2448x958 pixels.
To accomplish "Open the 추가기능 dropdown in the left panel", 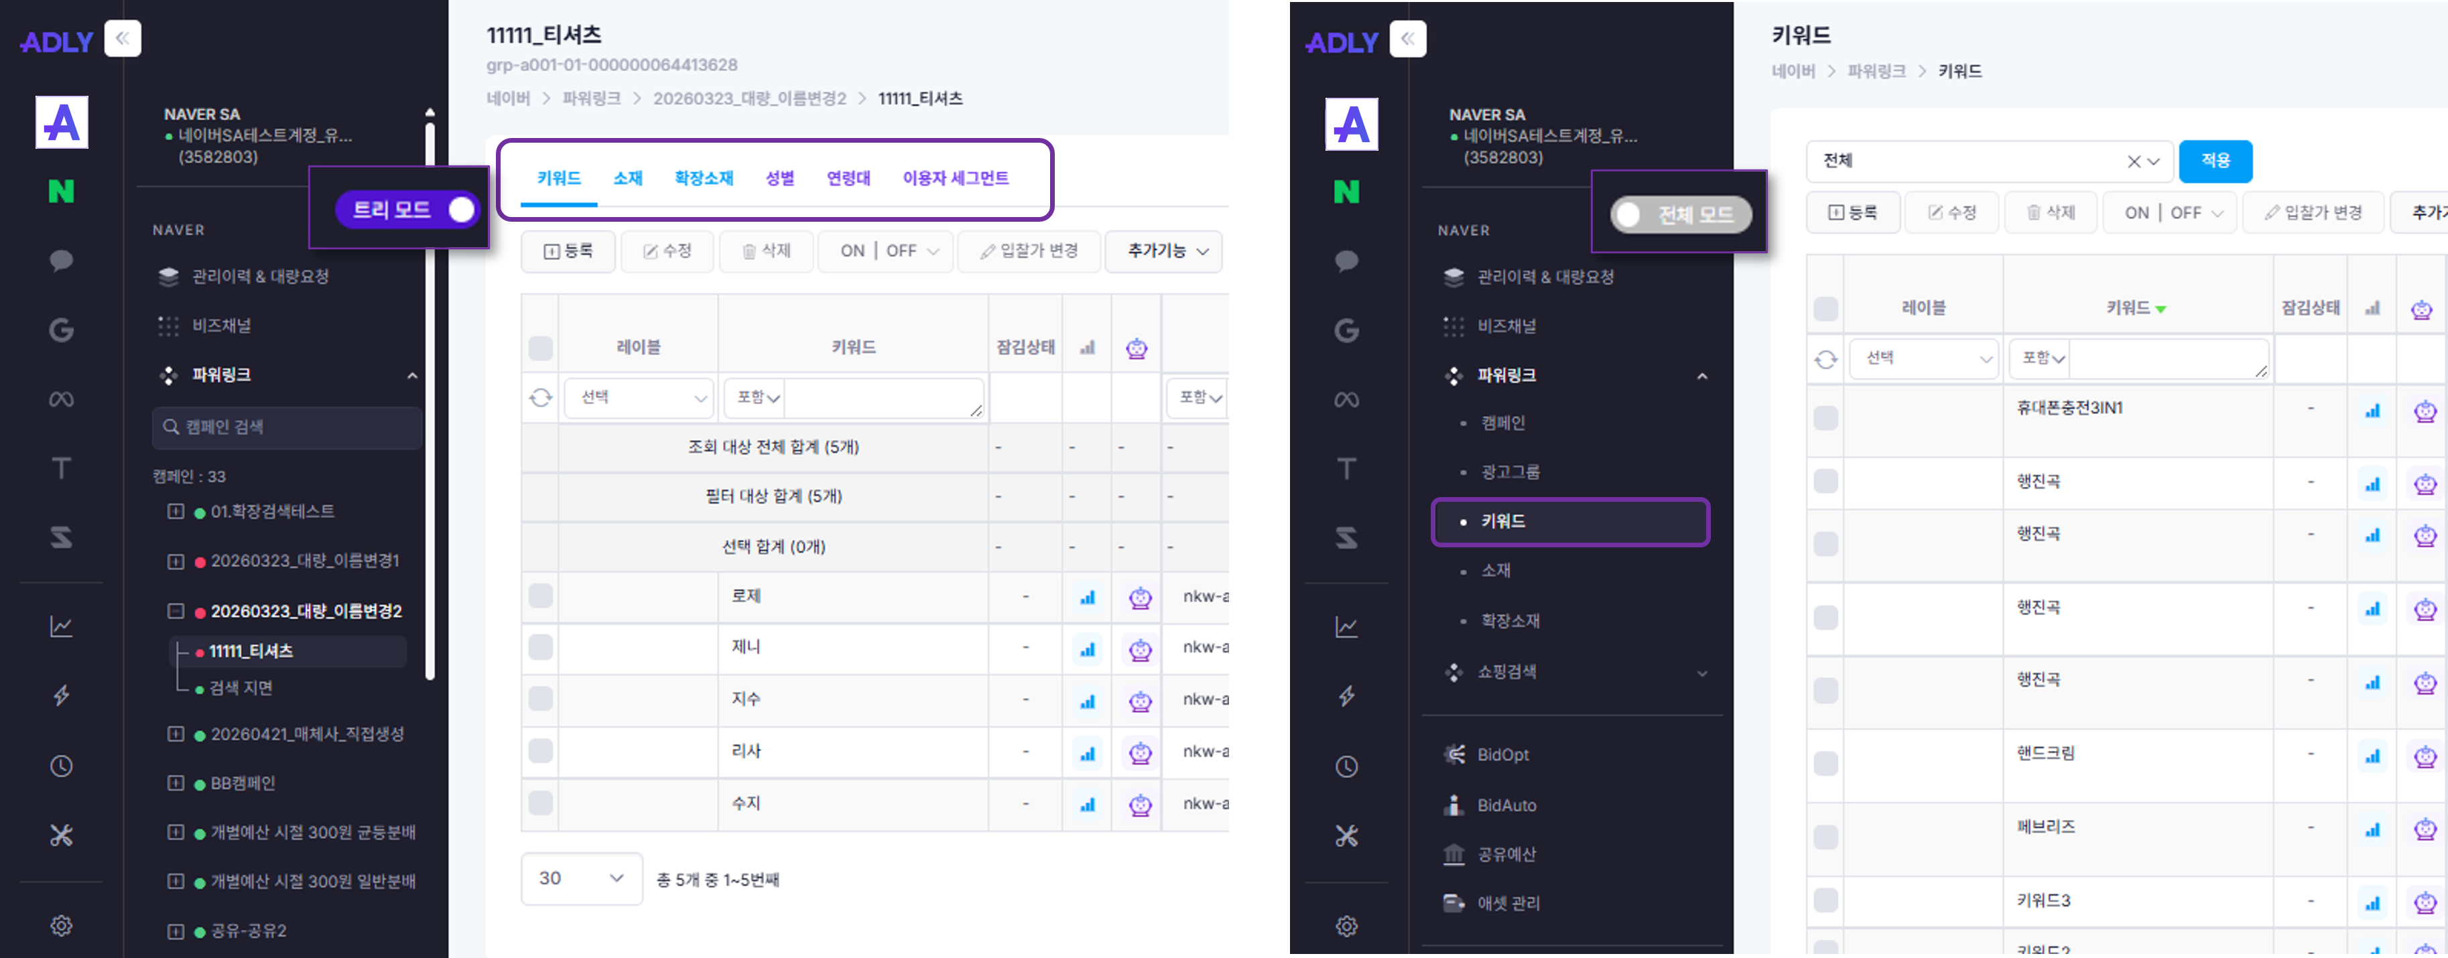I will pos(1164,251).
